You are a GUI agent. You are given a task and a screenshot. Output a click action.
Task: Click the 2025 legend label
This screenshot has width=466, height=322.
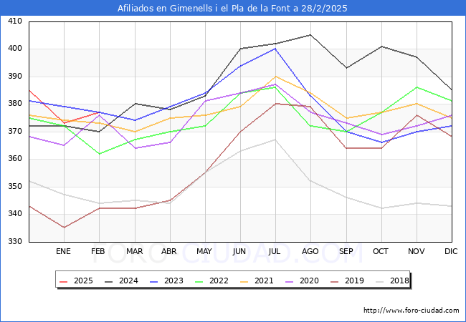(x=83, y=280)
